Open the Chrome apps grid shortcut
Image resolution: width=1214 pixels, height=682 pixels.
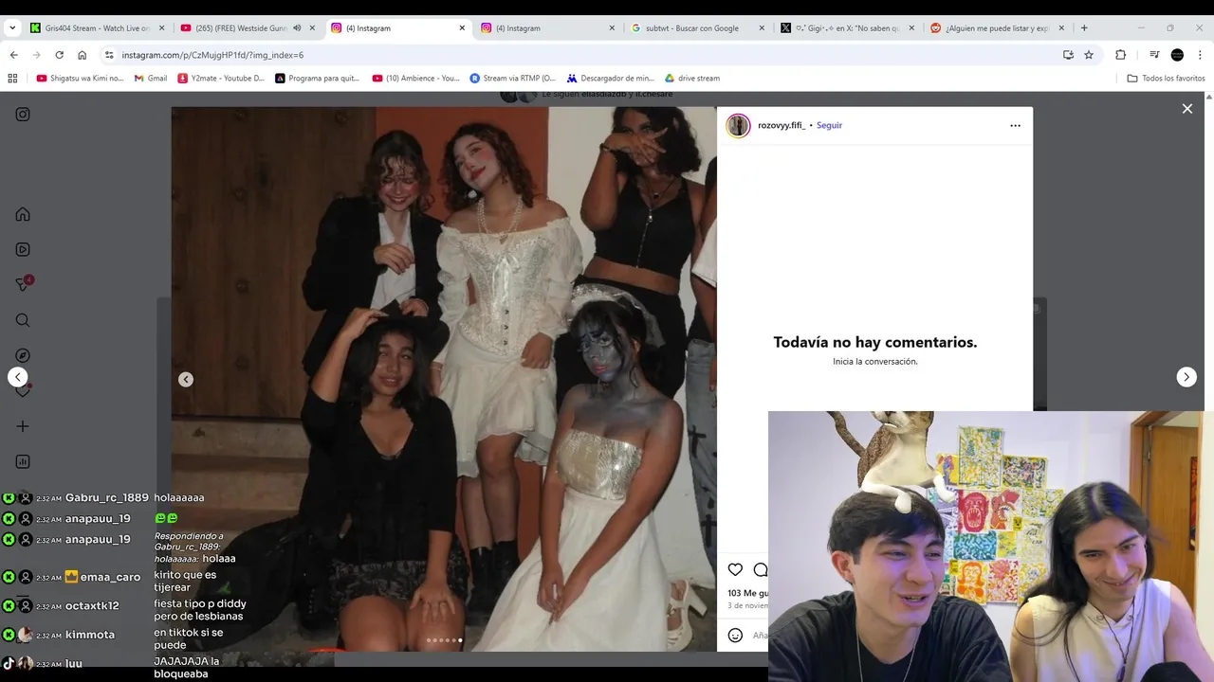12,78
